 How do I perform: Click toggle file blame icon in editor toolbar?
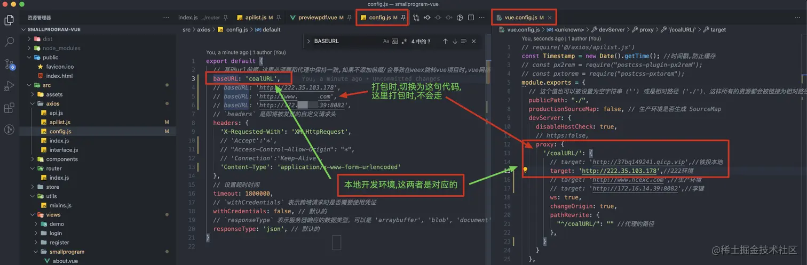point(460,18)
